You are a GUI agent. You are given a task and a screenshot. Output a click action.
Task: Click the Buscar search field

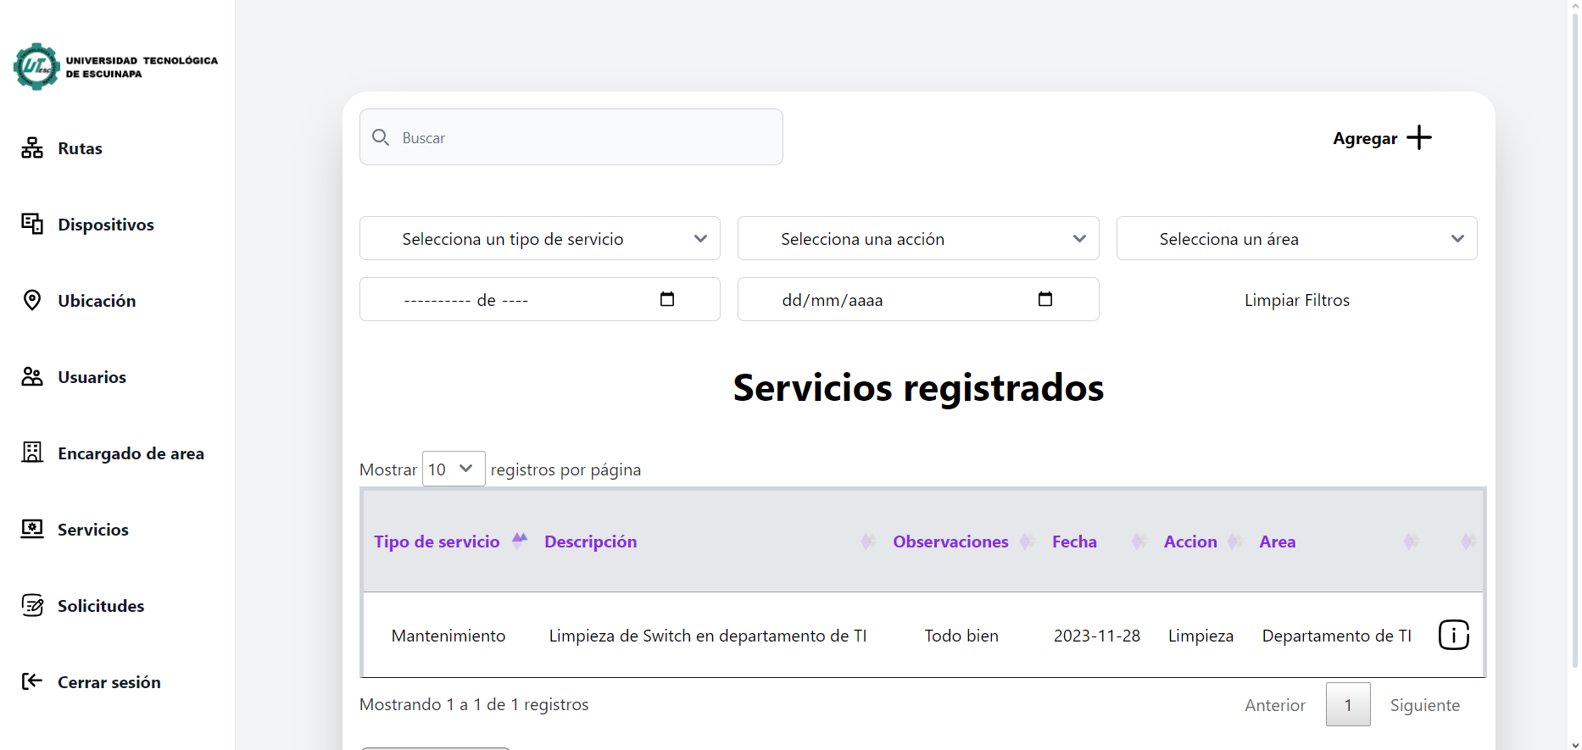[585, 137]
